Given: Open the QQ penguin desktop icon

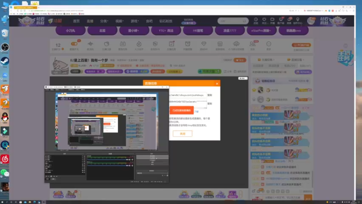Looking at the screenshot, I should point(5,117).
